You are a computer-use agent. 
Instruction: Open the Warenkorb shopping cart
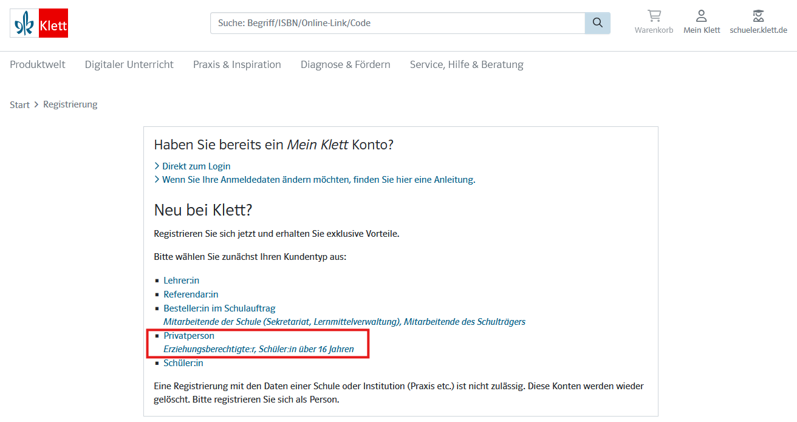654,22
